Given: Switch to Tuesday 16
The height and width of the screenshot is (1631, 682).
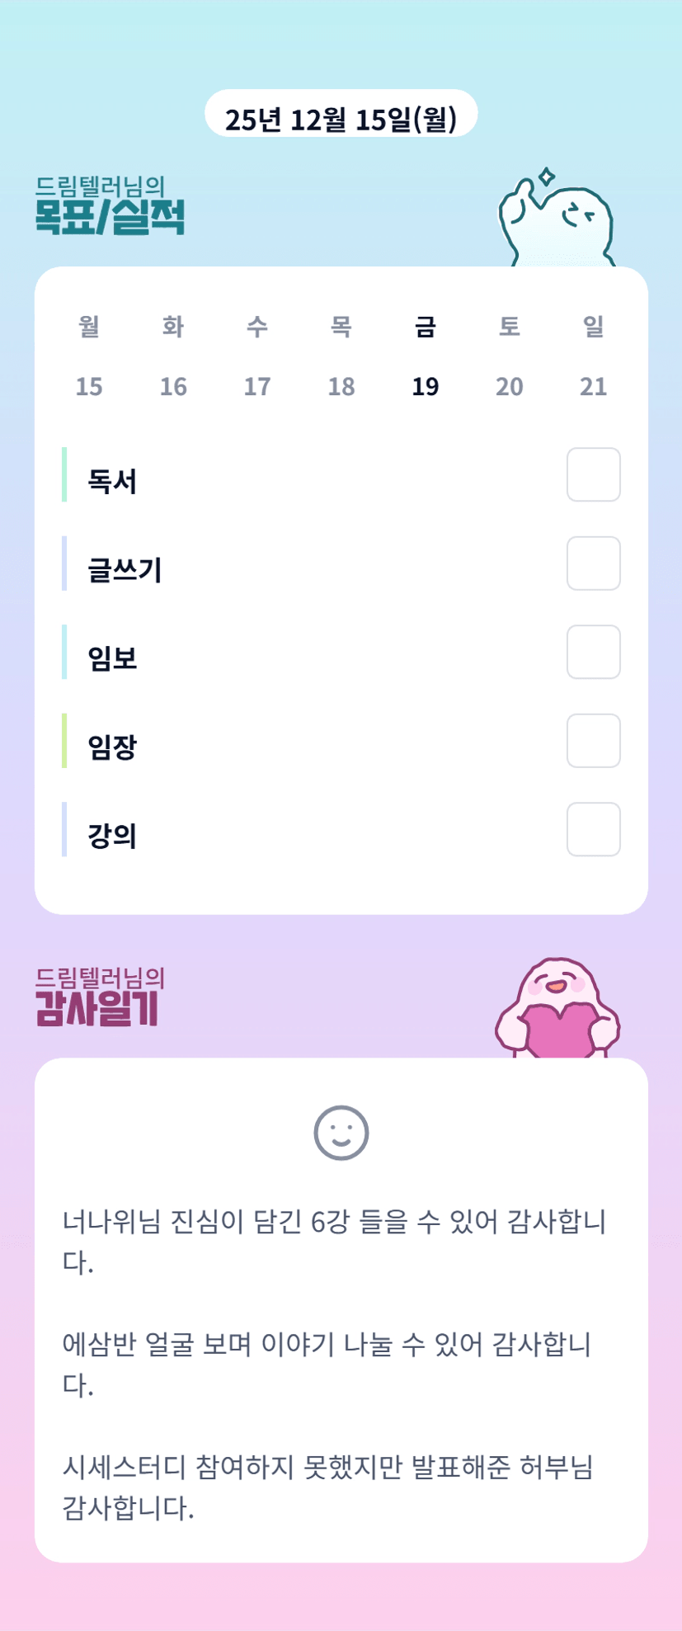Looking at the screenshot, I should (x=173, y=386).
